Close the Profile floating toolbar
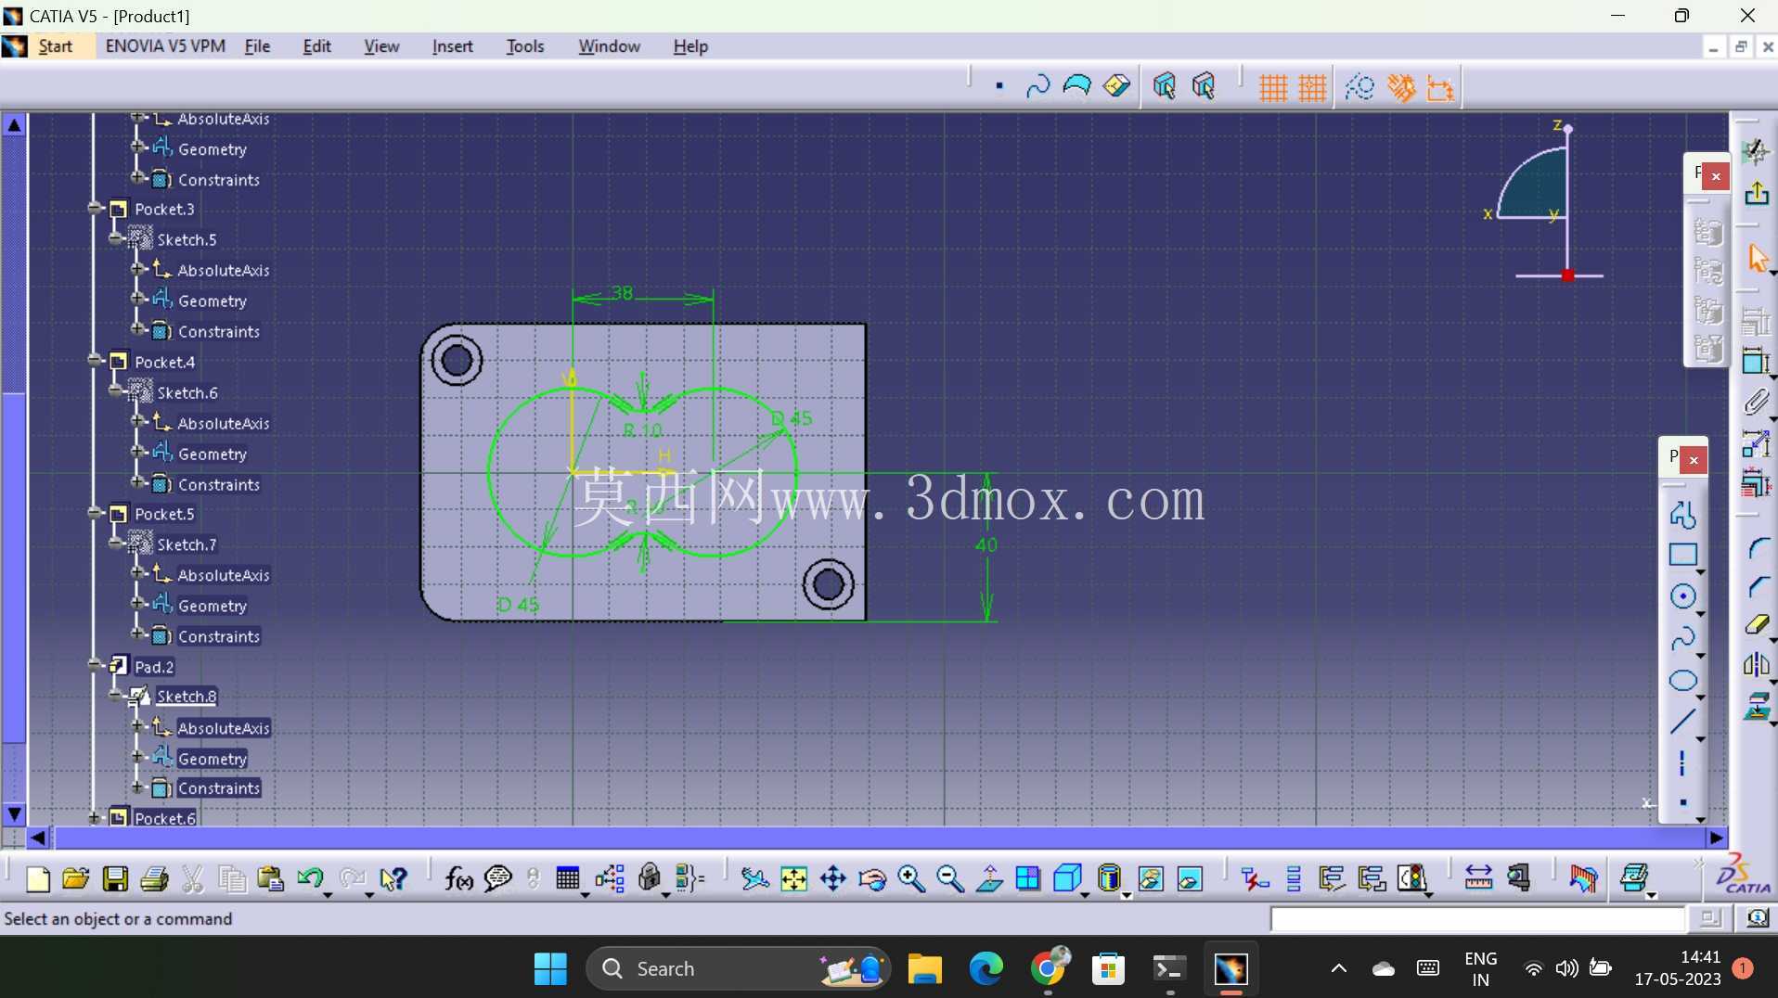 coord(1694,459)
